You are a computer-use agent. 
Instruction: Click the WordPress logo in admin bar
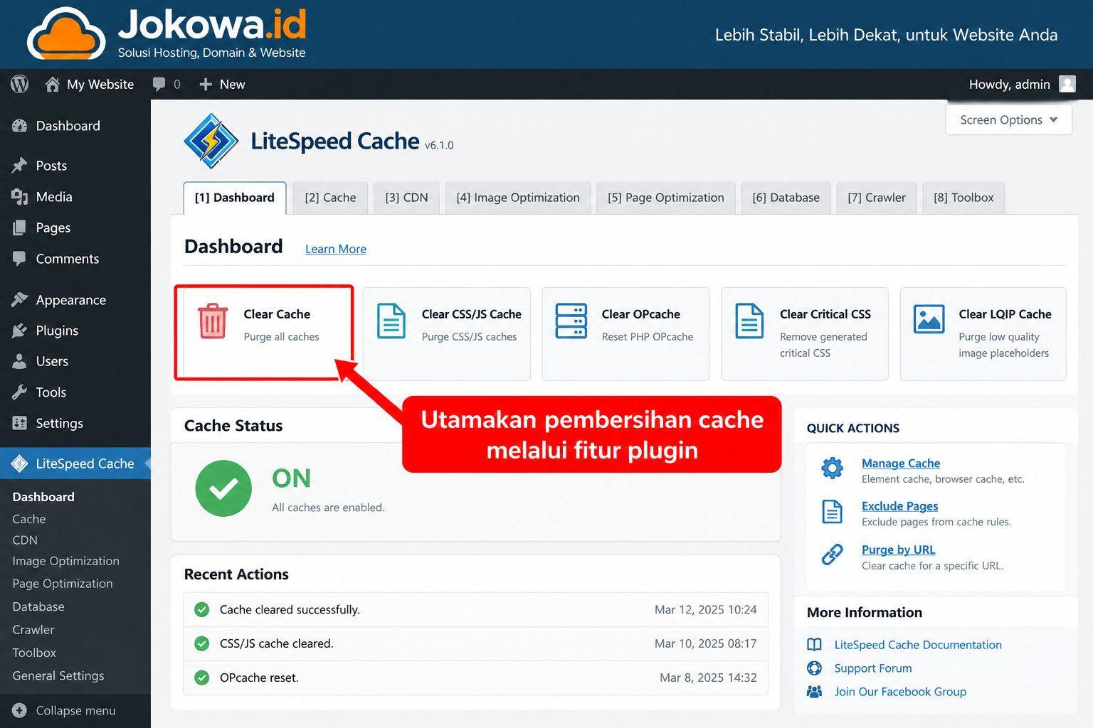click(20, 84)
